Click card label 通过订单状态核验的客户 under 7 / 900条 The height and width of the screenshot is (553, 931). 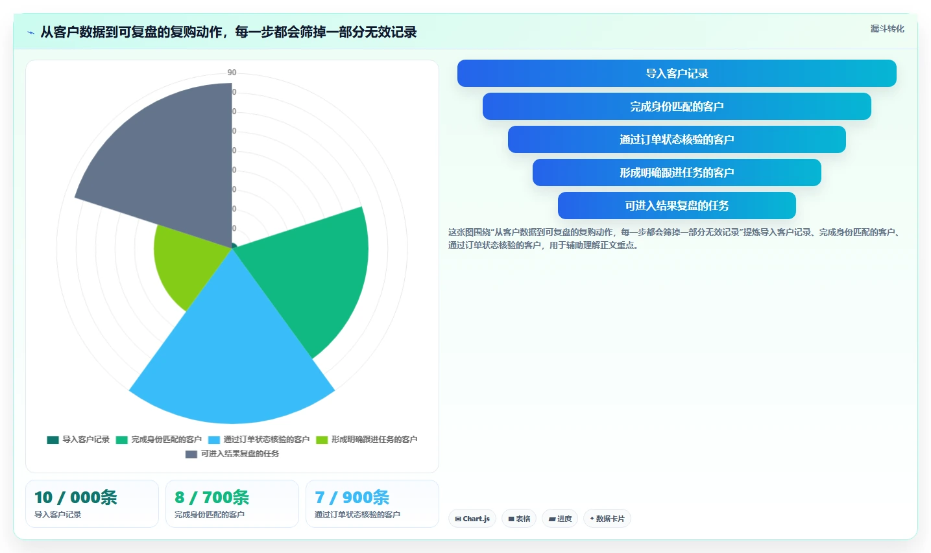click(357, 515)
